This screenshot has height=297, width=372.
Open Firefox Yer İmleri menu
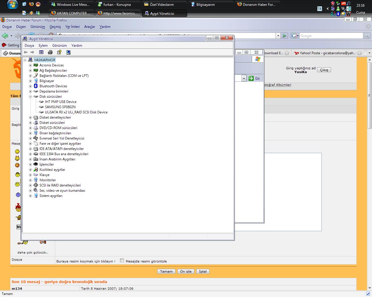pos(72,27)
